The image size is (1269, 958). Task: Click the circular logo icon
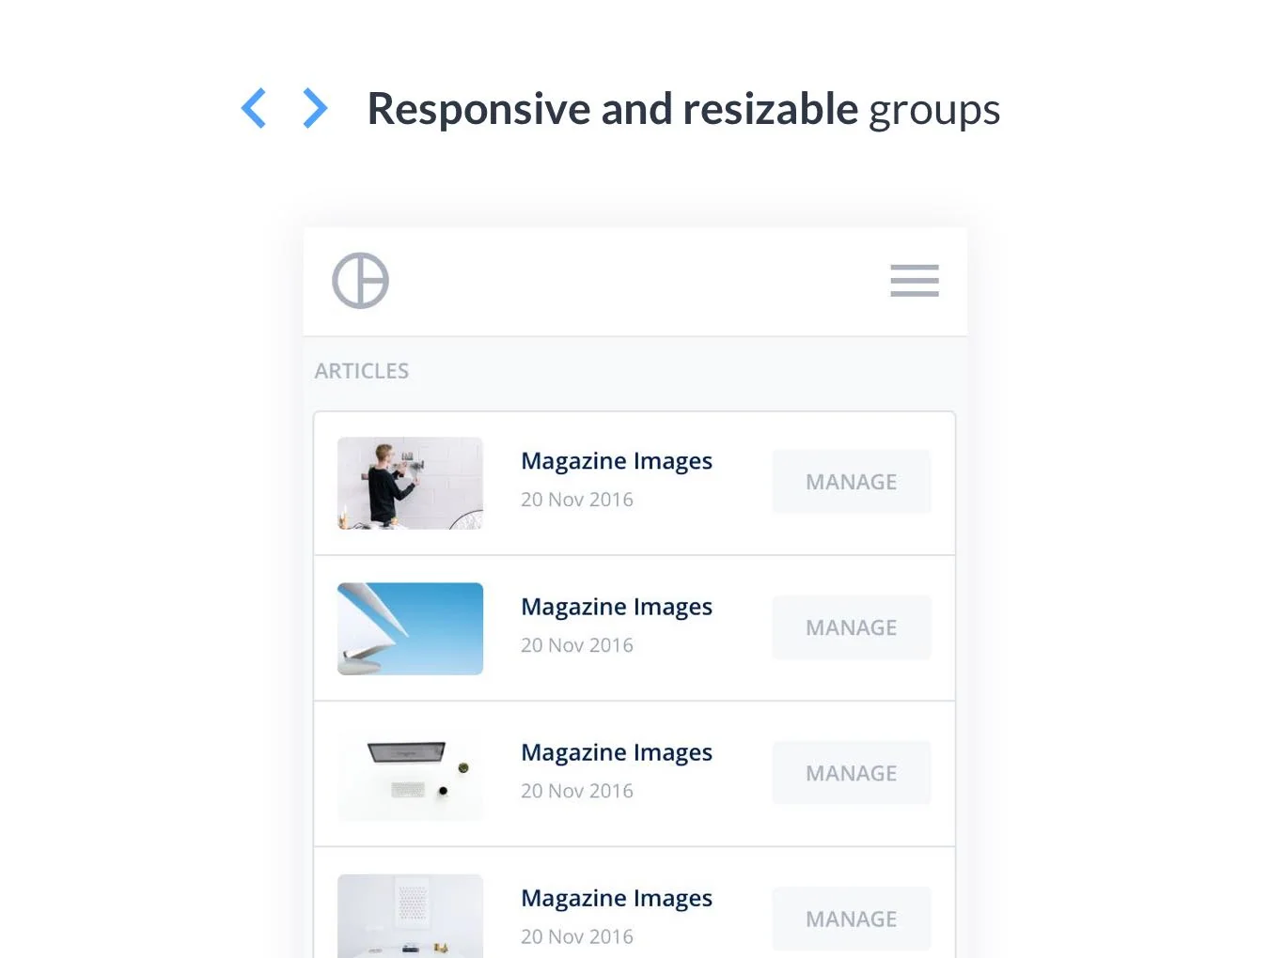[360, 281]
